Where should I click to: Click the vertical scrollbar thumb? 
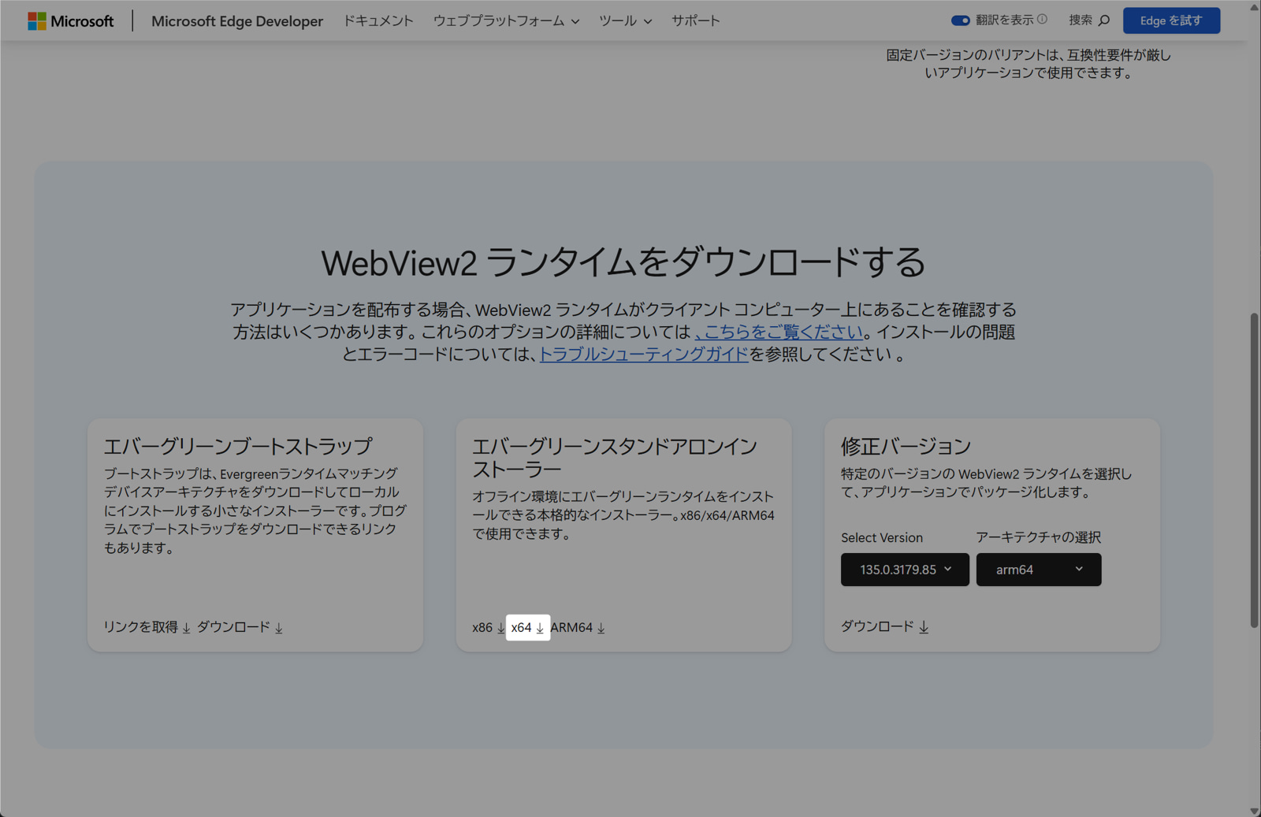(1255, 470)
